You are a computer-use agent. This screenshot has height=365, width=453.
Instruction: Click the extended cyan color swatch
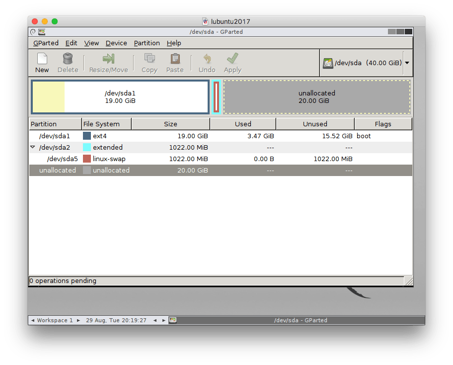pos(87,147)
